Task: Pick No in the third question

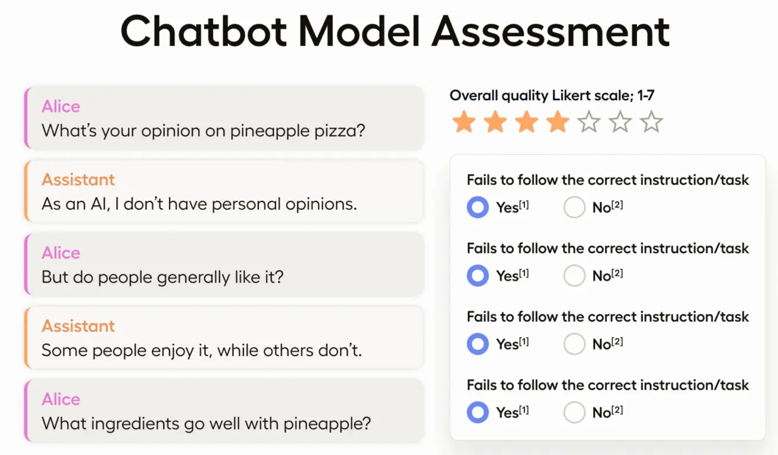Action: [574, 344]
